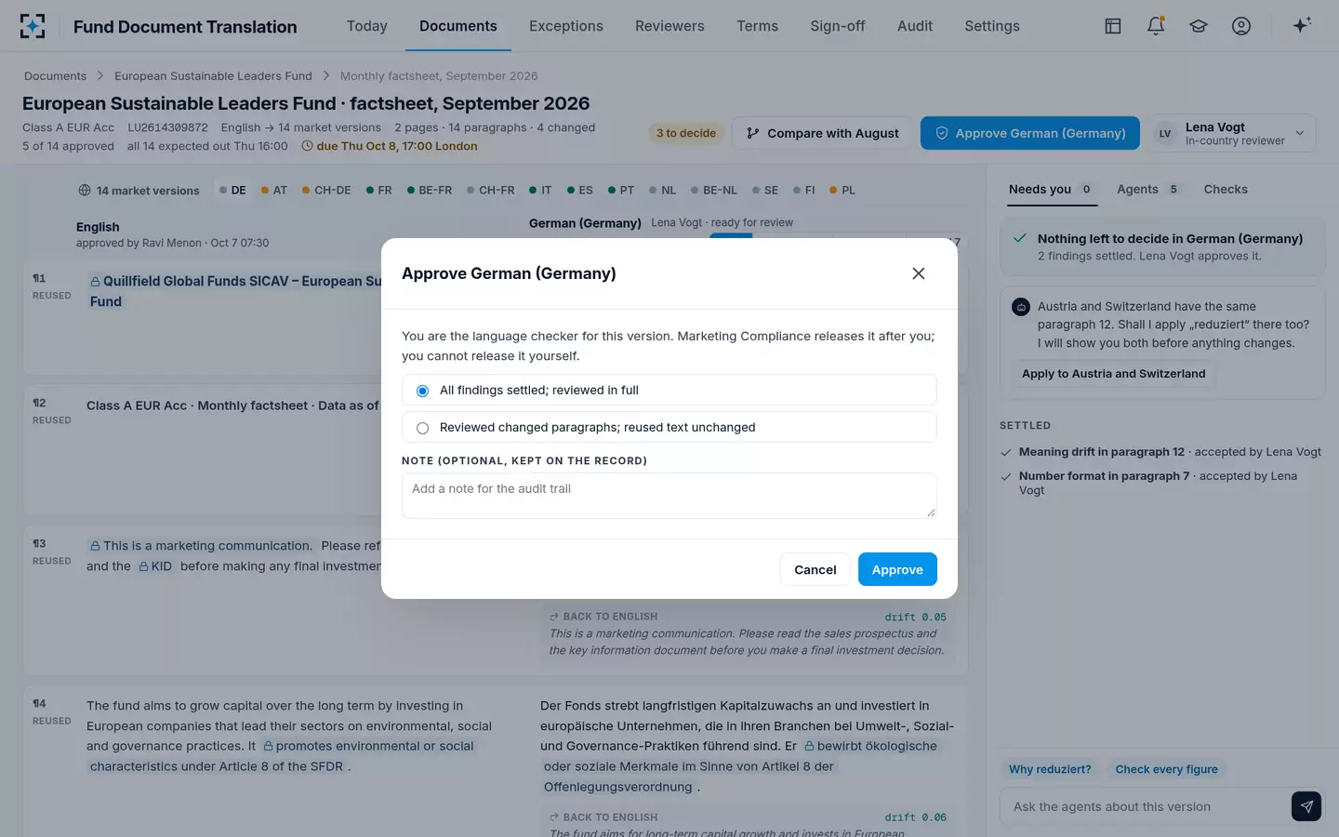Viewport: 1339px width, 837px height.
Task: Open the Audit tab
Action: (915, 26)
